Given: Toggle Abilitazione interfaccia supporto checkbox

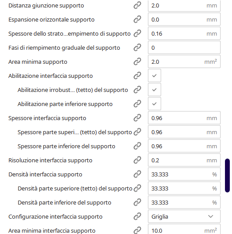Looking at the screenshot, I should 155,76.
